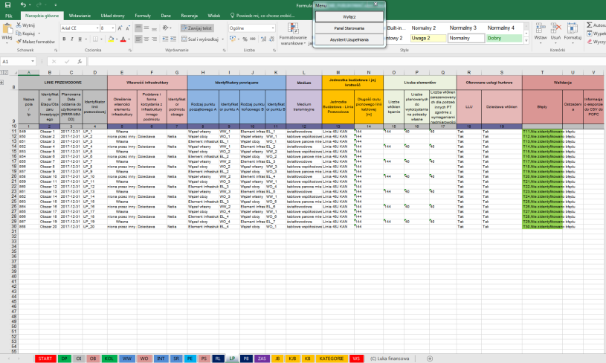Click the increase indent icon
Image resolution: width=606 pixels, height=363 pixels.
tap(173, 39)
